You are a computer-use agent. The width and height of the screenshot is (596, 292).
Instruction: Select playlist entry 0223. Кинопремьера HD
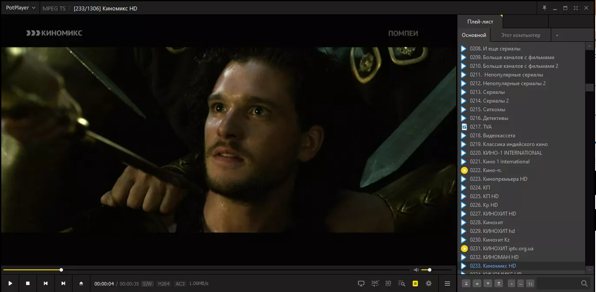tap(522, 179)
